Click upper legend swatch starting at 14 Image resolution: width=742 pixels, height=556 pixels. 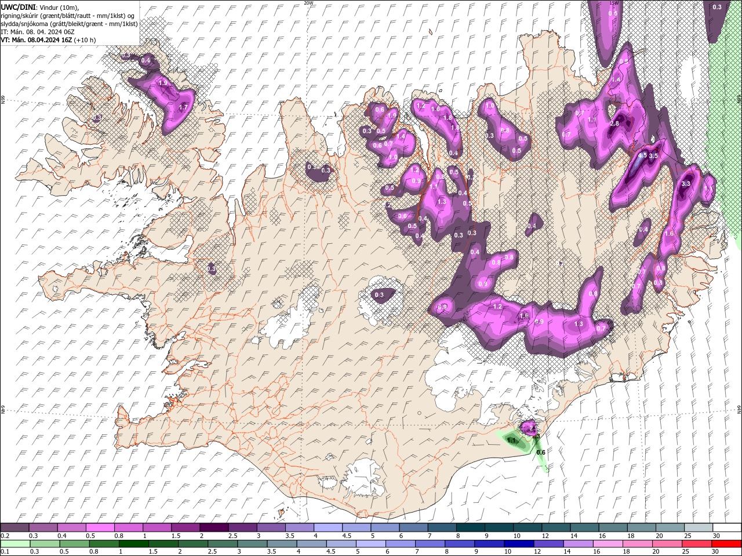tap(584, 528)
